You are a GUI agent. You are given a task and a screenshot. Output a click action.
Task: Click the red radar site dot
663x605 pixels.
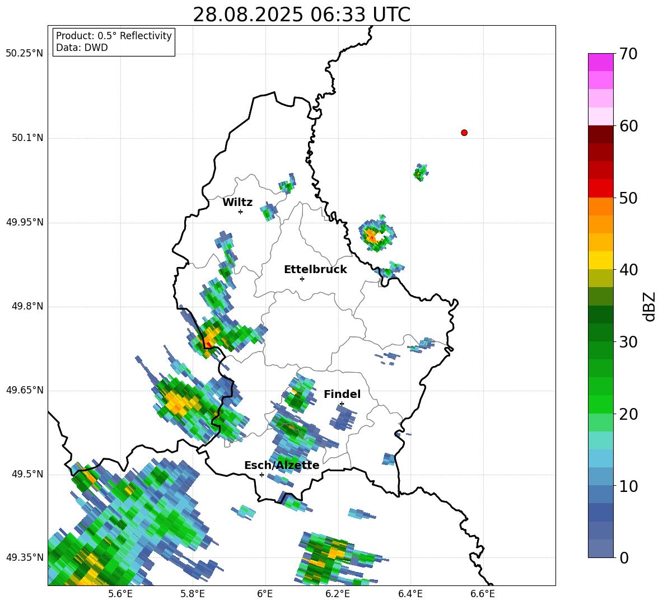tap(464, 133)
